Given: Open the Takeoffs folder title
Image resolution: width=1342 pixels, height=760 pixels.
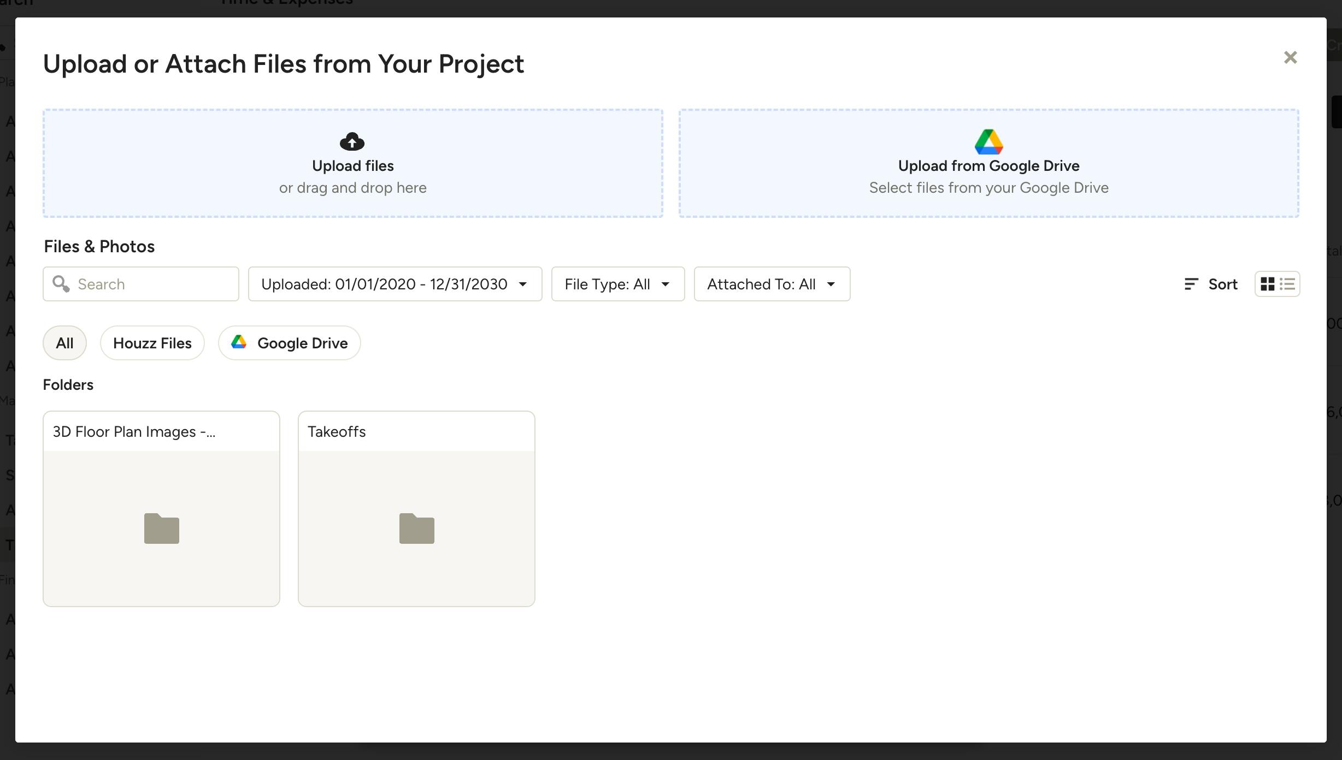Looking at the screenshot, I should tap(337, 432).
